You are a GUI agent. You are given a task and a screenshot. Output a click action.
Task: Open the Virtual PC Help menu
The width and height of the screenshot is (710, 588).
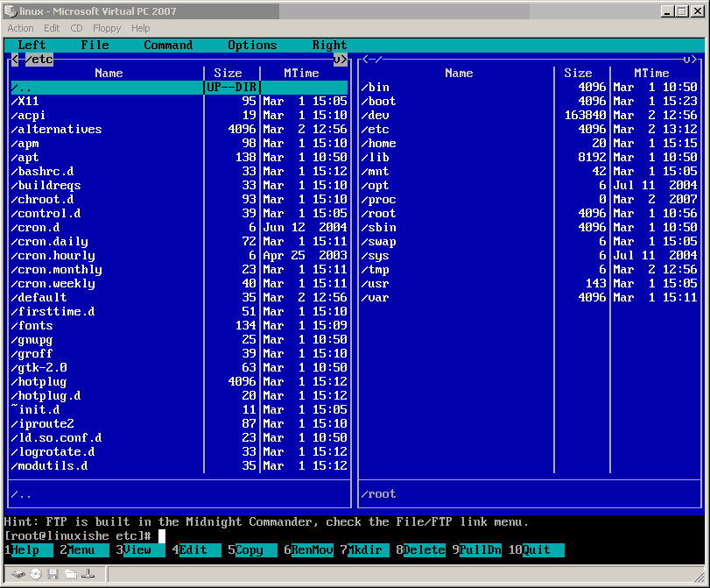[141, 28]
